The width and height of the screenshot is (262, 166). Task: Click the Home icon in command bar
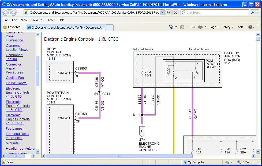point(171,27)
